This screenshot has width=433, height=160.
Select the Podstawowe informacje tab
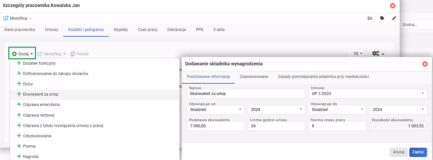208,77
